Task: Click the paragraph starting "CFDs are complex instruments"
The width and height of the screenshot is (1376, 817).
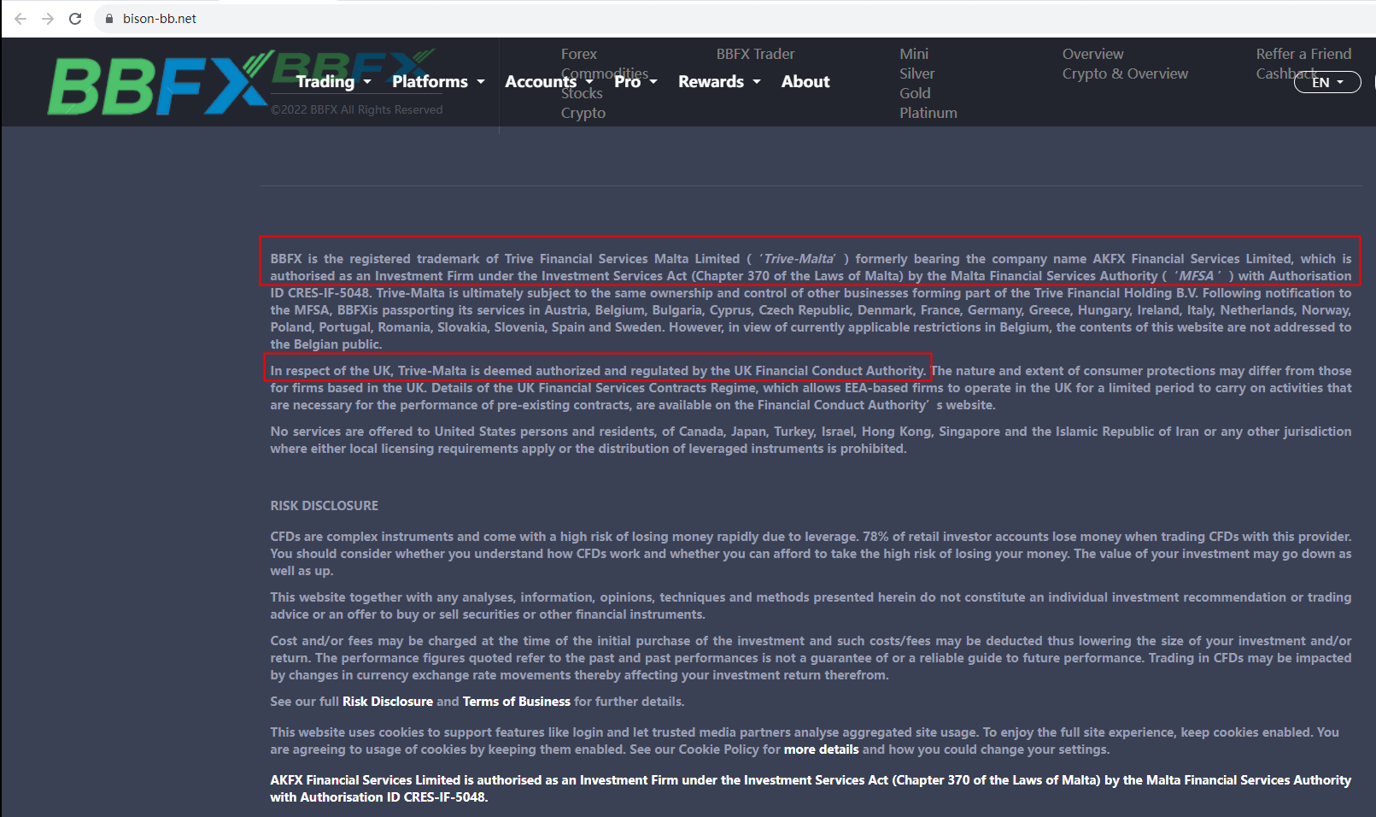Action: point(811,554)
